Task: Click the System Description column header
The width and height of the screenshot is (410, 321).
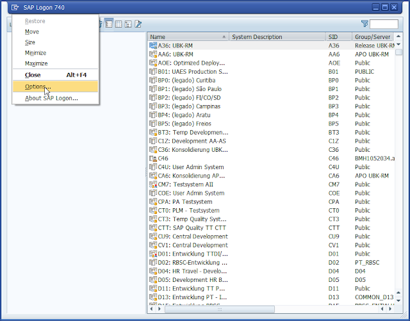Action: point(277,37)
